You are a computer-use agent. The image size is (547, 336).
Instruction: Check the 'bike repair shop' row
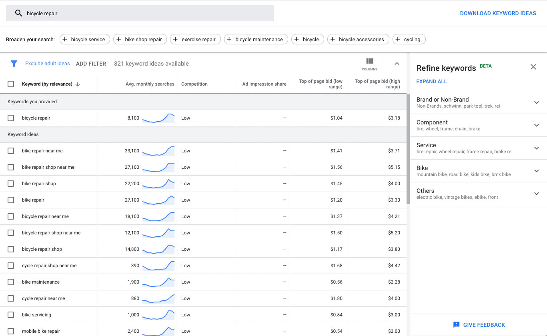(11, 184)
